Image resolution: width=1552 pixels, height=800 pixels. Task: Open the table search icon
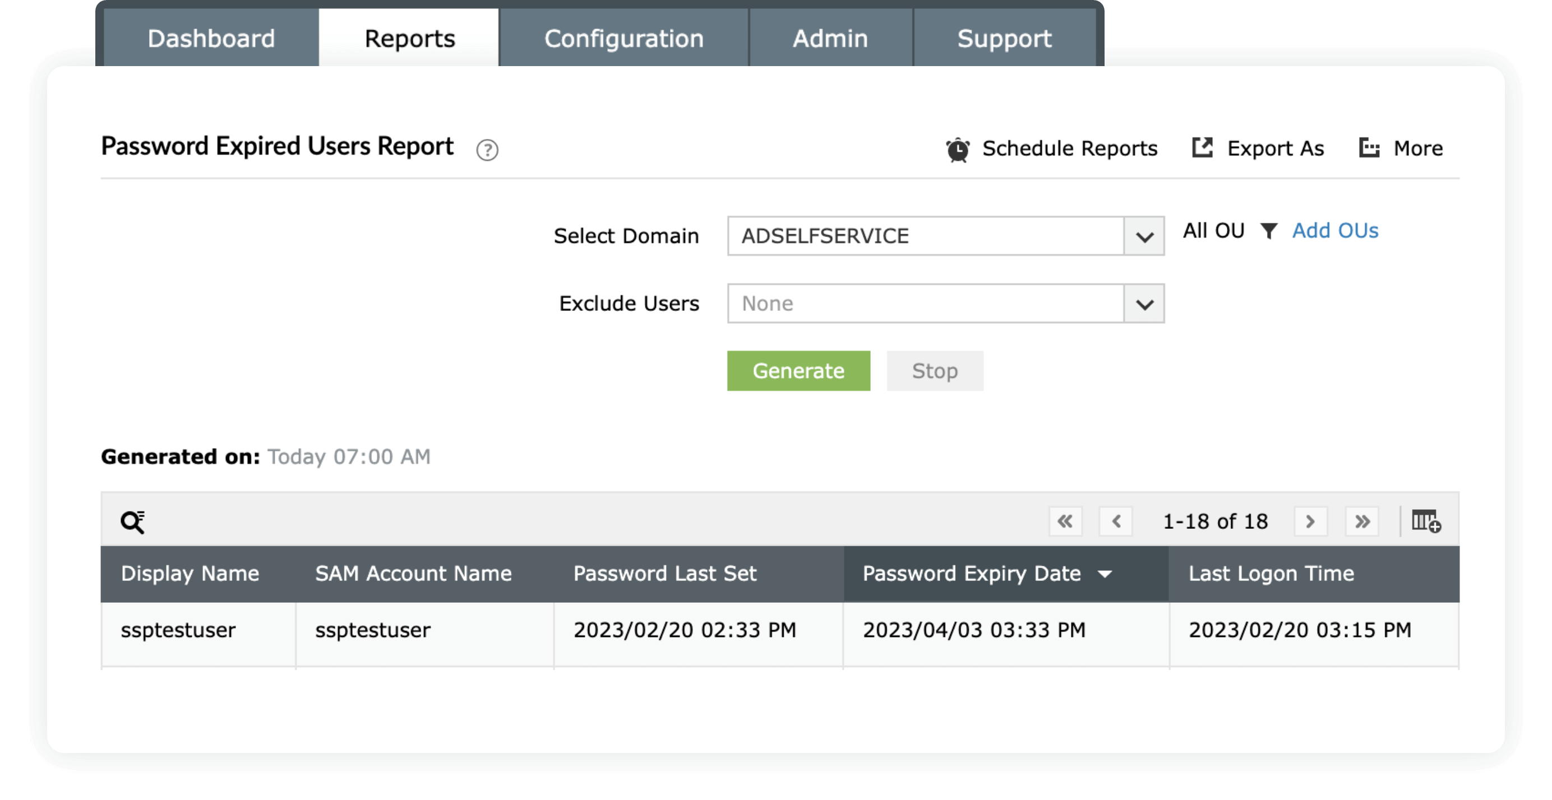click(x=132, y=522)
